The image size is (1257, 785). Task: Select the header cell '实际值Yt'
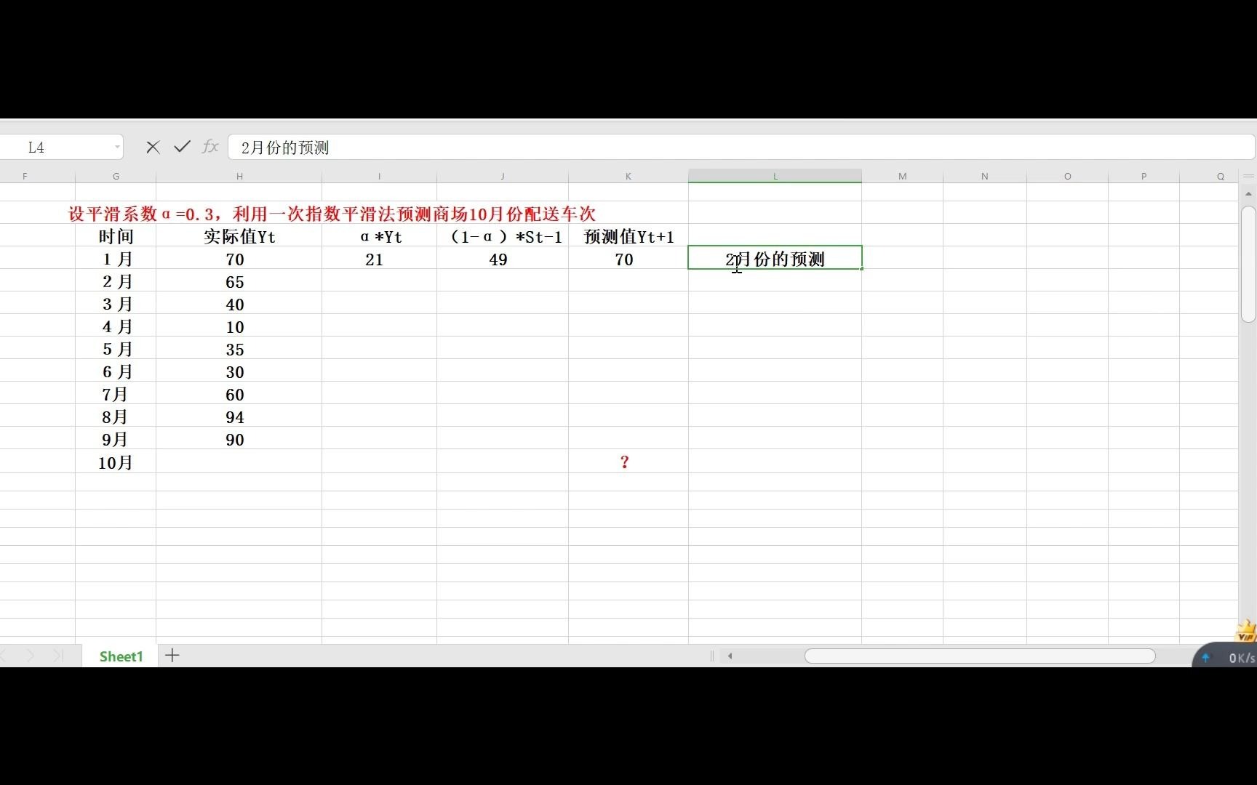(239, 236)
